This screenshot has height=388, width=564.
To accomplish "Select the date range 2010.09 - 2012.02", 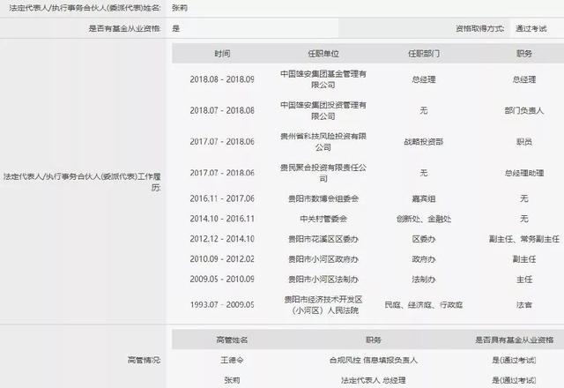I will pos(222,259).
